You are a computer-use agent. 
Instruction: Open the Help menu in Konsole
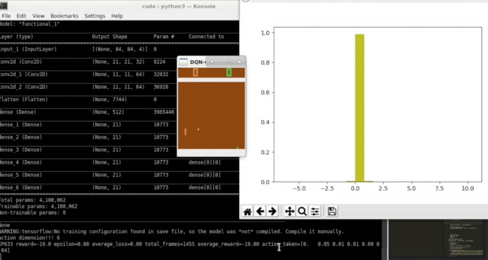[117, 16]
